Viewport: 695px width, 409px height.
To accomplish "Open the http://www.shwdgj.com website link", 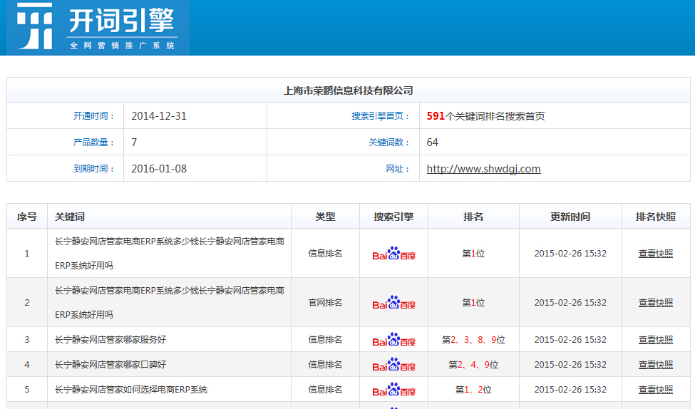I will tap(483, 169).
